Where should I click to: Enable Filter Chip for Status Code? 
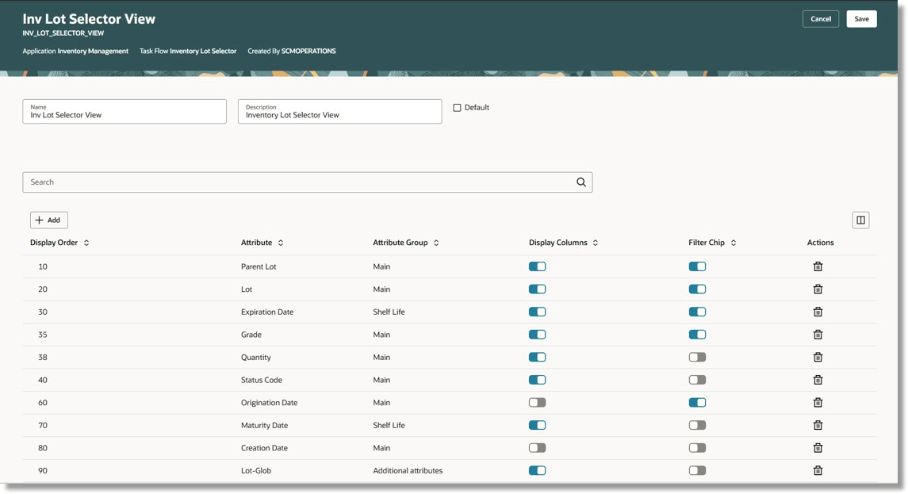pos(697,380)
